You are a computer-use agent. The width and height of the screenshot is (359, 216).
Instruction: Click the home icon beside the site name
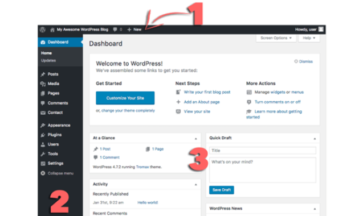click(x=52, y=30)
